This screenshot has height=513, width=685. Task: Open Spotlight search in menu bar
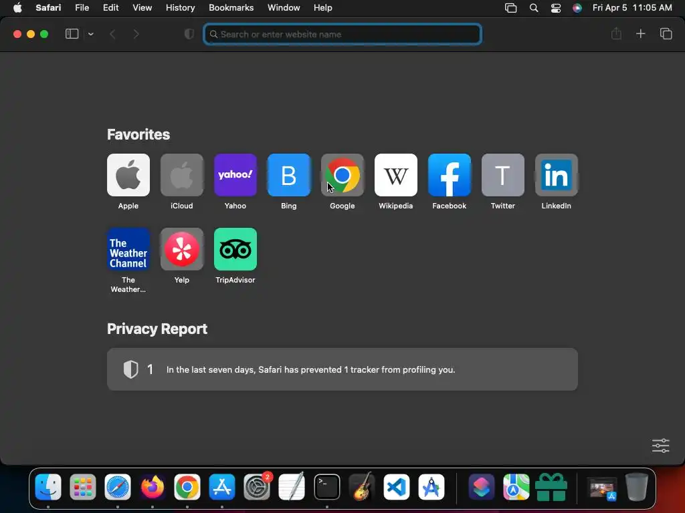click(533, 8)
